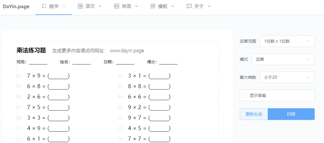This screenshot has height=143, width=324.
Task: Click problem 05: 2 × 6
Action: click(48, 97)
